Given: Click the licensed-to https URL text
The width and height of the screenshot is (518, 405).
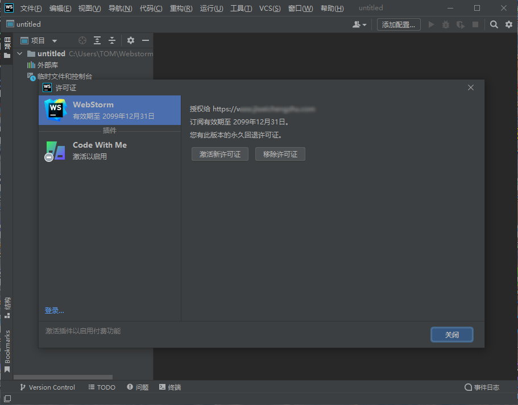Looking at the screenshot, I should [x=264, y=109].
